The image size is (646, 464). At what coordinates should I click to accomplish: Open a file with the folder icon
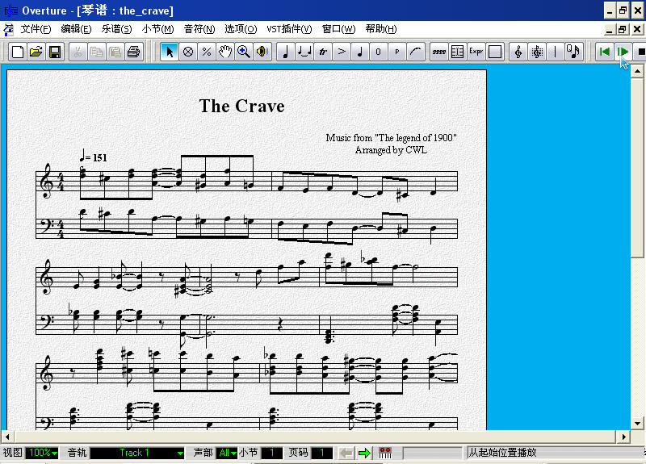[x=36, y=52]
